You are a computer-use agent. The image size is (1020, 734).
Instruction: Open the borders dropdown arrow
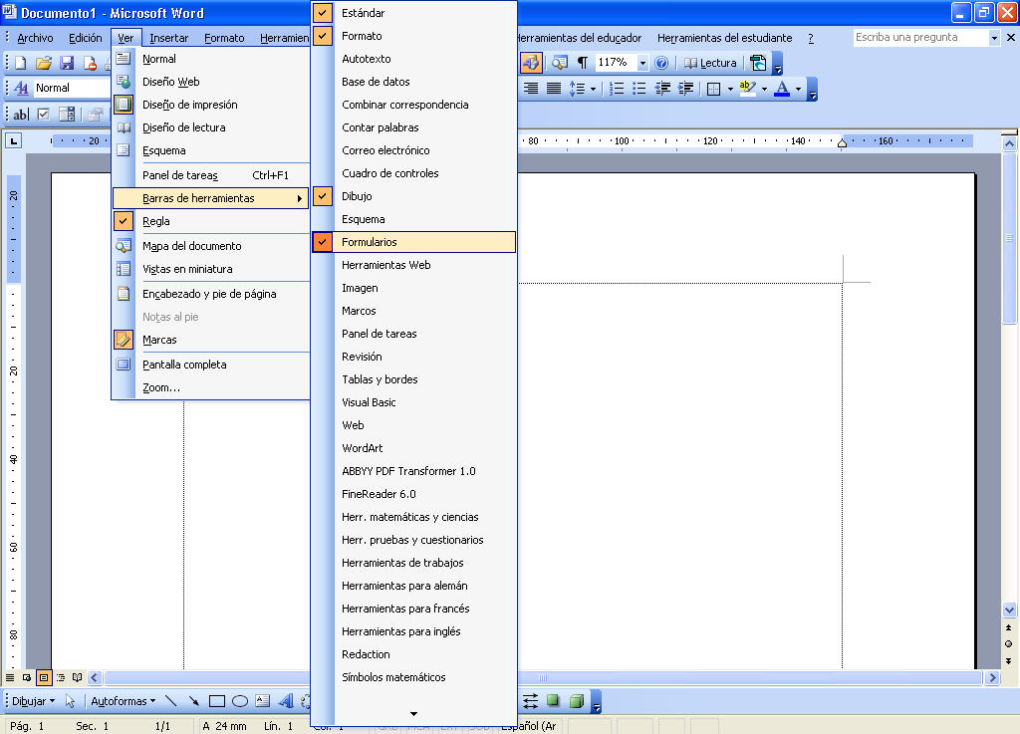[730, 89]
